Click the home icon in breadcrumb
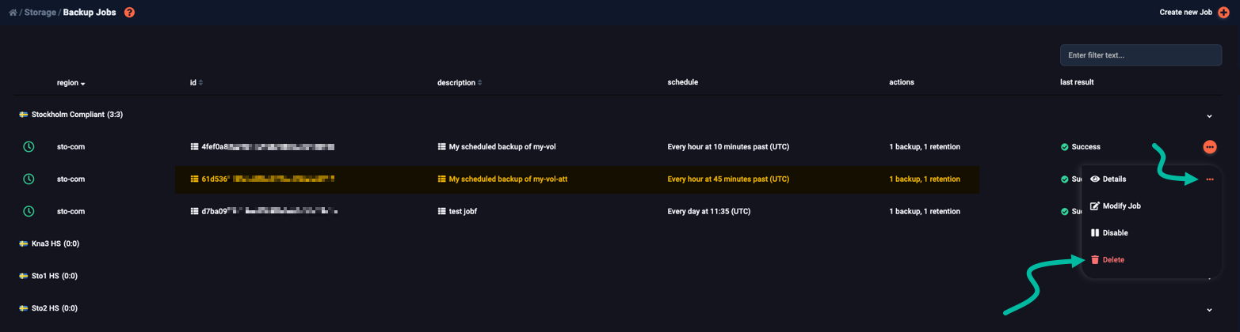This screenshot has height=332, width=1240. click(13, 13)
